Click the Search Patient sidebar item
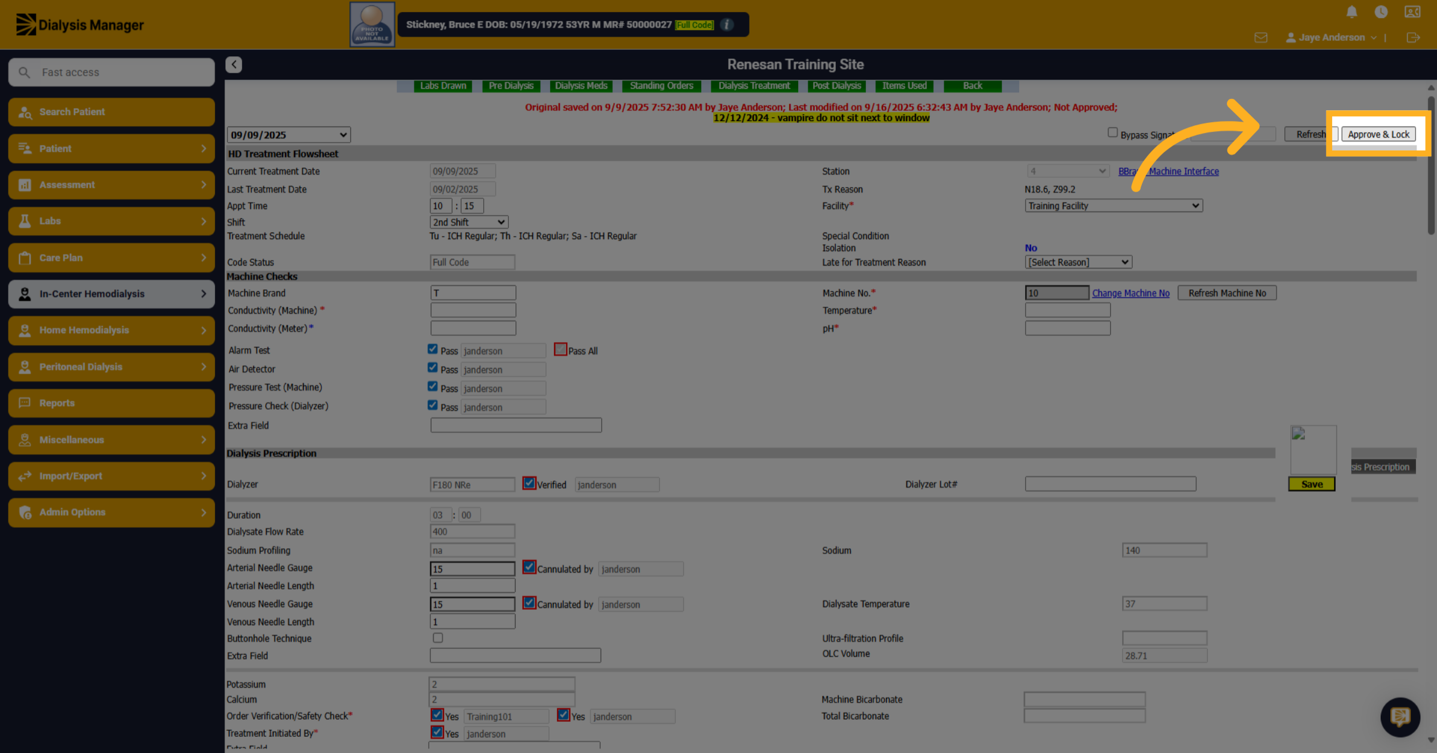The width and height of the screenshot is (1437, 753). tap(111, 112)
